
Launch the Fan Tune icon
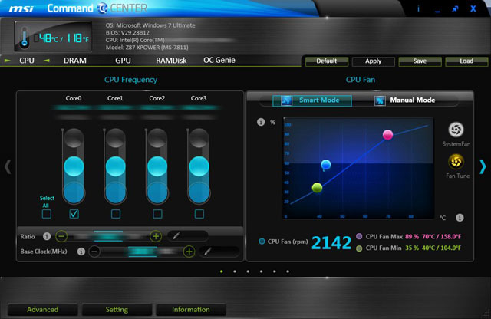pyautogui.click(x=456, y=162)
